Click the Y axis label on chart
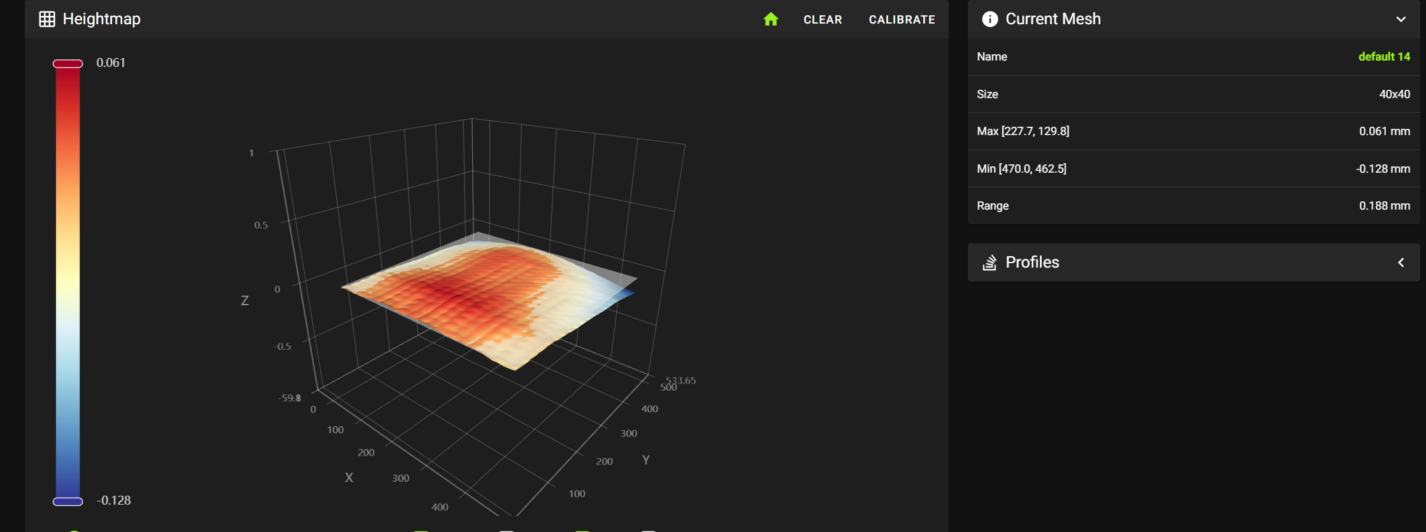Viewport: 1426px width, 532px height. (x=646, y=459)
